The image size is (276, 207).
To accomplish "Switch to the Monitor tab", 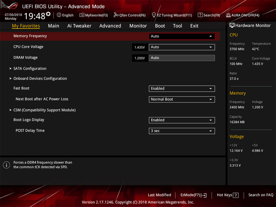I will (x=138, y=26).
